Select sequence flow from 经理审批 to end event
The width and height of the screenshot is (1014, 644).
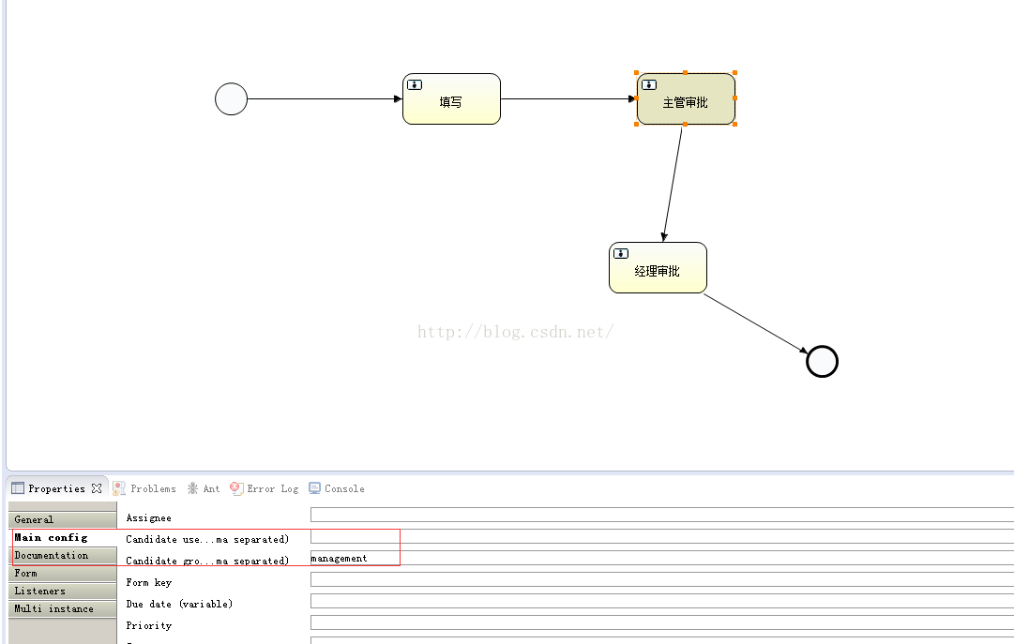755,323
